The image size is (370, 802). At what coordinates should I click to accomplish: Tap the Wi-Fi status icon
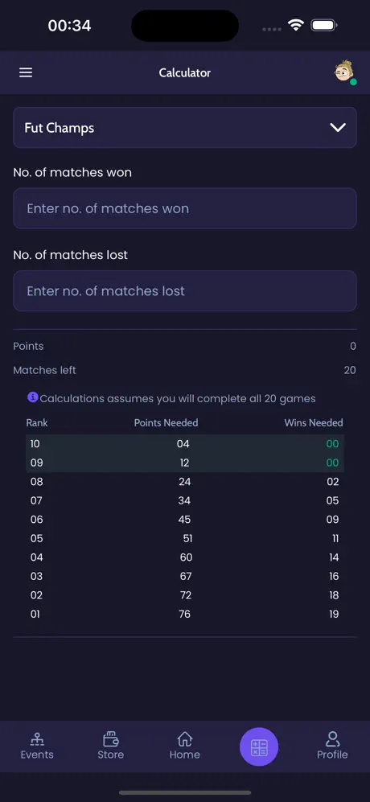coord(296,25)
